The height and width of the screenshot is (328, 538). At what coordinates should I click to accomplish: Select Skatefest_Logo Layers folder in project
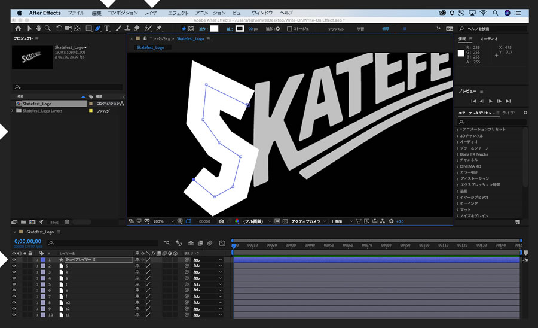42,111
